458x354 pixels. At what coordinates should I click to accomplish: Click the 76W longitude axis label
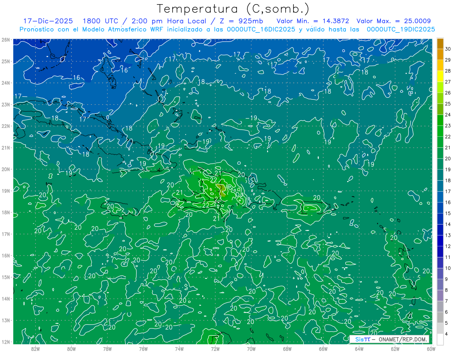[144, 348]
